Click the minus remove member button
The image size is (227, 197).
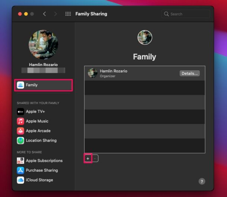pyautogui.click(x=95, y=158)
